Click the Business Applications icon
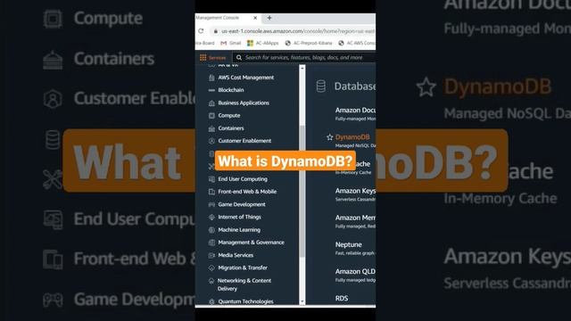The image size is (571, 321). [211, 103]
